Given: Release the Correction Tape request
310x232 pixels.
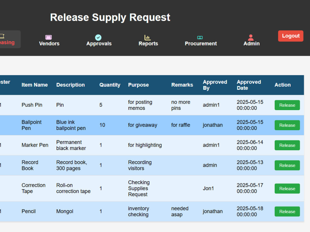Looking at the screenshot, I should (287, 189).
